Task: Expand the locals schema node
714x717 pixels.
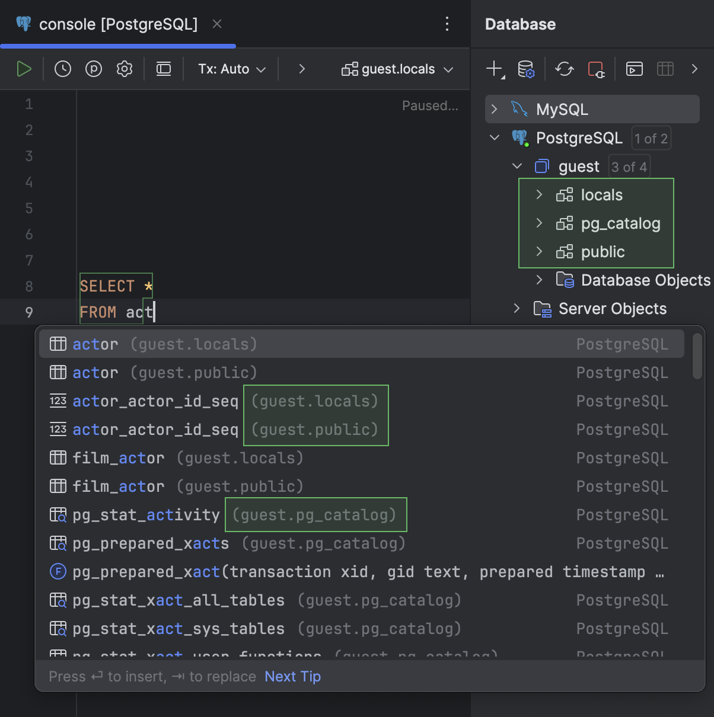Action: 539,194
